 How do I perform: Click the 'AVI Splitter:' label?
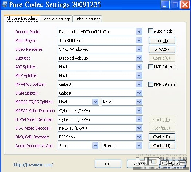tap(26, 67)
